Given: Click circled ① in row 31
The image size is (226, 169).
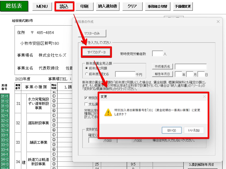Looking at the screenshot, I should point(54,96).
